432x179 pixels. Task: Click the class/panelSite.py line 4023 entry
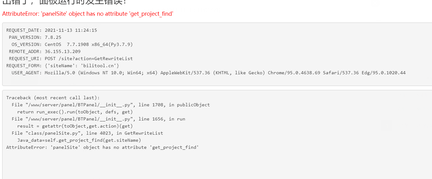click(87, 133)
